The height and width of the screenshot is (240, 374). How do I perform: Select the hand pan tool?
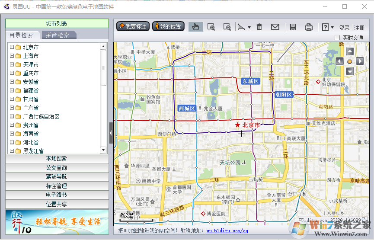[x=195, y=27]
